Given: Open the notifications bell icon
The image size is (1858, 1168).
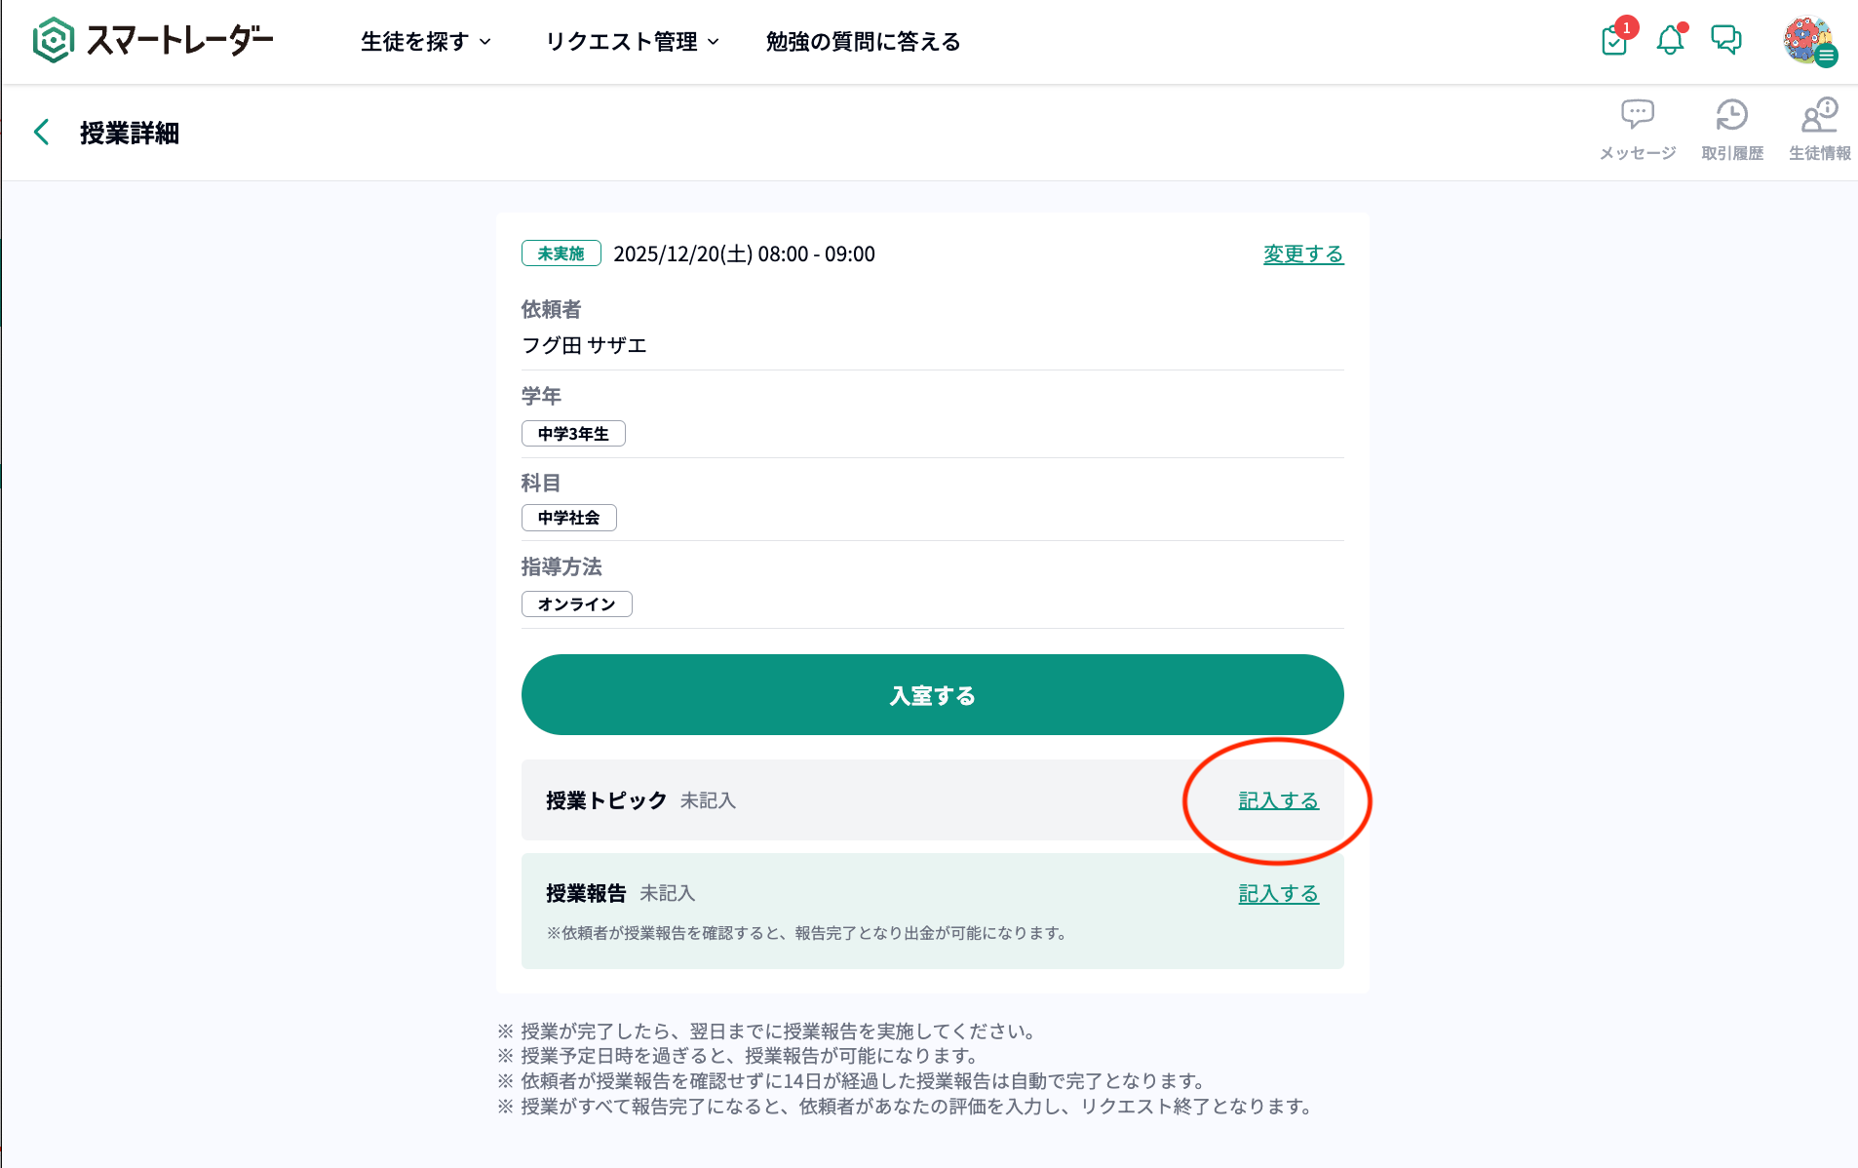Looking at the screenshot, I should pos(1670,41).
